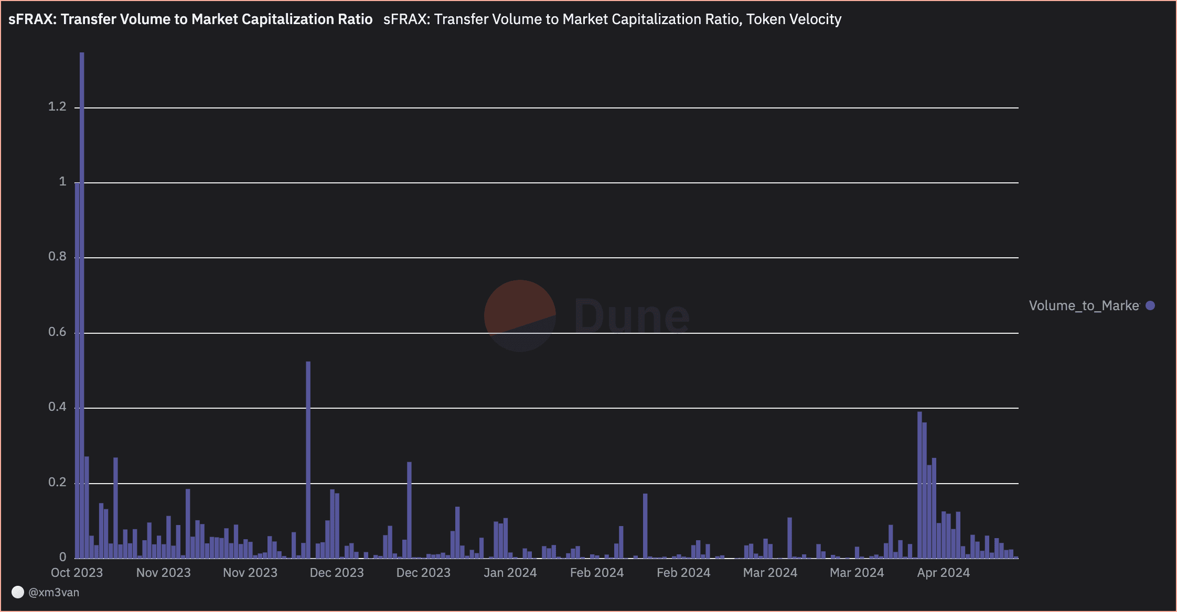Click the 0.2 y-axis tick label
Image resolution: width=1177 pixels, height=612 pixels.
(57, 483)
